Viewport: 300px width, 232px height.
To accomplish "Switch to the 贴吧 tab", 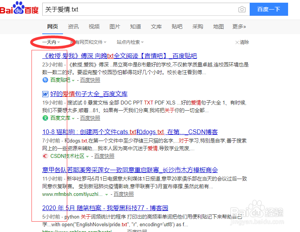I will [x=177, y=27].
